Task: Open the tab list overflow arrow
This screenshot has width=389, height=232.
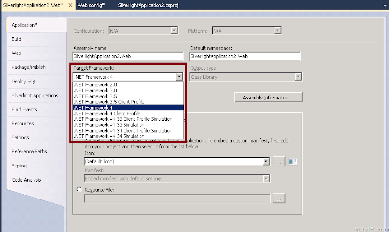Action: pyautogui.click(x=385, y=5)
